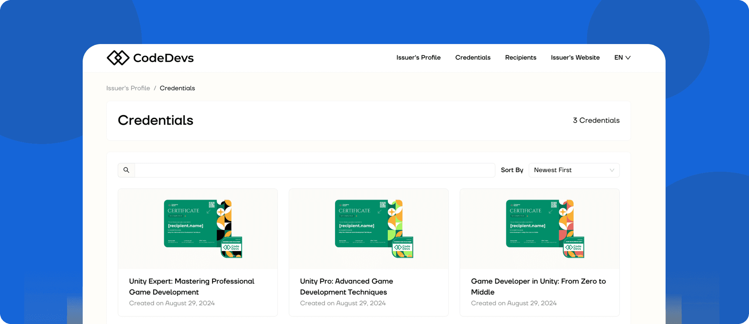749x324 pixels.
Task: Click the CodeDevs diamond logo icon
Action: (x=118, y=58)
